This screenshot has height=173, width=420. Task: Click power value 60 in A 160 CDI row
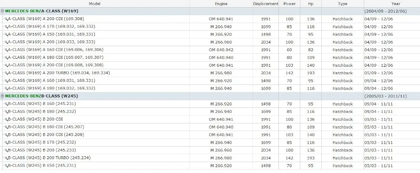[289, 50]
